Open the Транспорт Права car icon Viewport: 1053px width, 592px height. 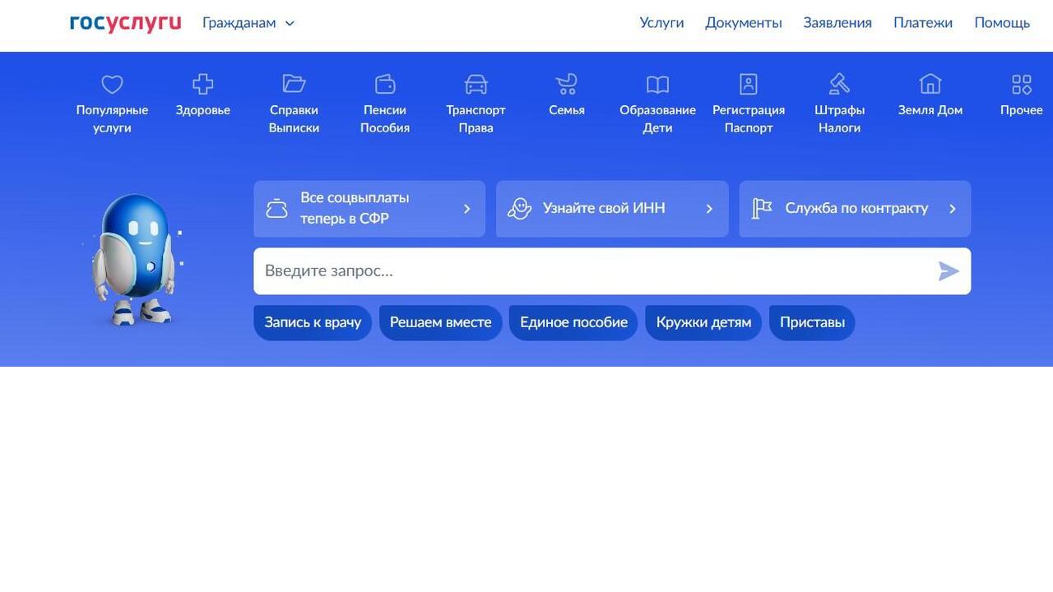click(x=475, y=84)
